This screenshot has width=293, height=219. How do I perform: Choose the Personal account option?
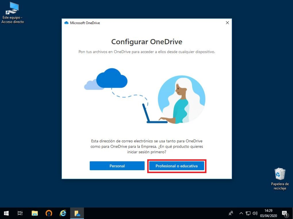117,166
